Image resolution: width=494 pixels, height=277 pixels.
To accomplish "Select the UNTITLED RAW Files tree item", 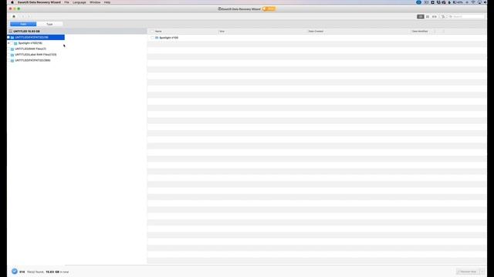I will pyautogui.click(x=31, y=48).
